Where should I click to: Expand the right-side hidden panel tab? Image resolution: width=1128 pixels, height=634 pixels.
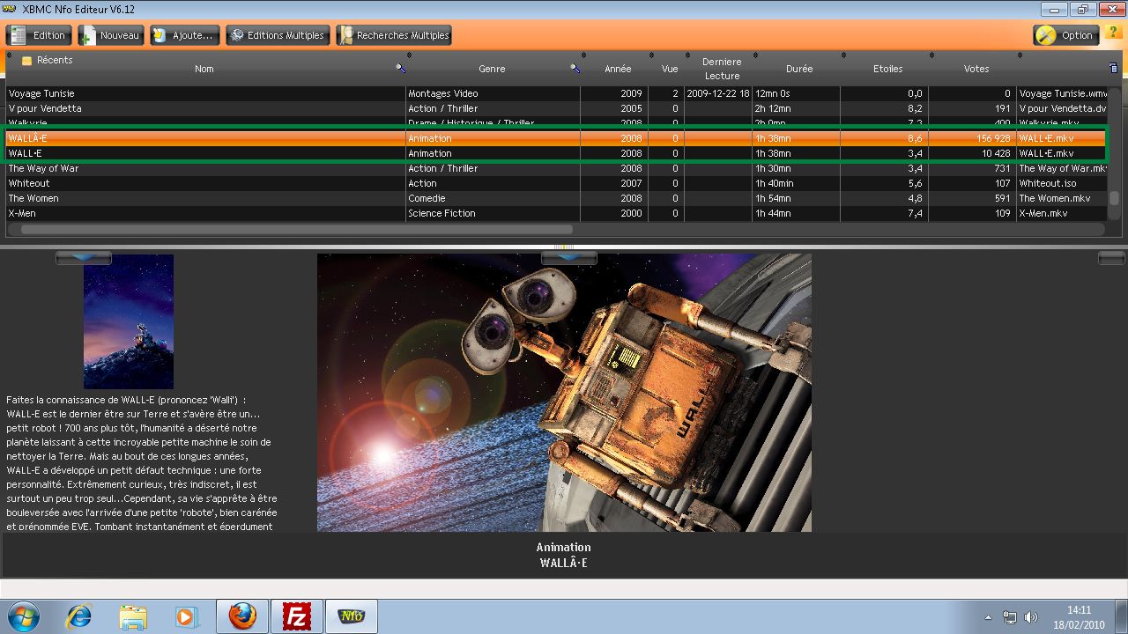[1112, 257]
